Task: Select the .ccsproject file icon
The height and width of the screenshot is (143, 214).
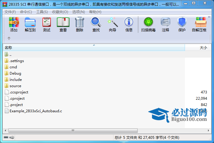Action: [x=7, y=92]
